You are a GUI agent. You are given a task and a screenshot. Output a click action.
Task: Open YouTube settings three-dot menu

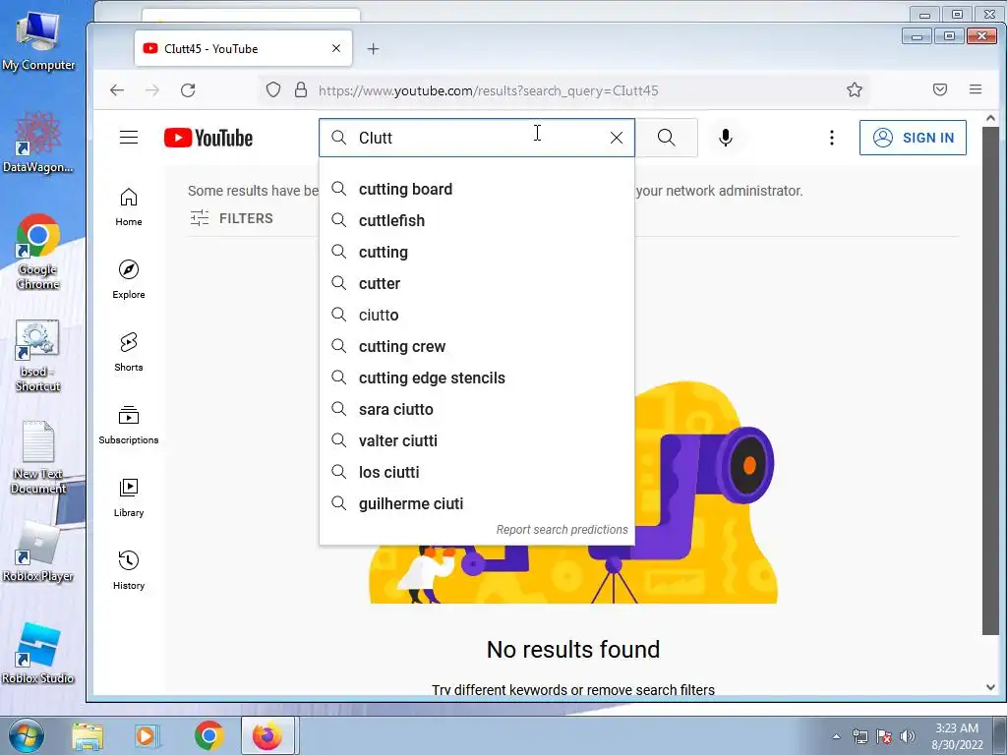point(832,138)
